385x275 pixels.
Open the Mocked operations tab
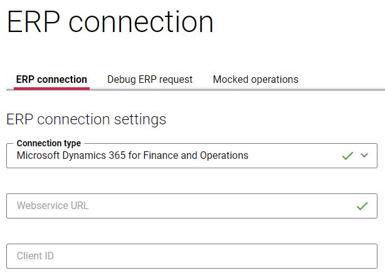[x=256, y=79]
